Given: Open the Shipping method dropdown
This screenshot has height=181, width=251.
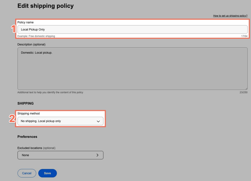Looking at the screenshot, I should click(60, 121).
